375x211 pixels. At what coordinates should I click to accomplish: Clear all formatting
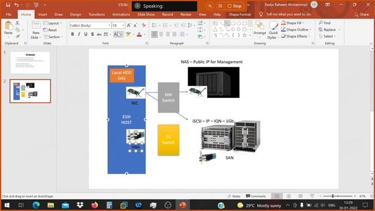144,25
